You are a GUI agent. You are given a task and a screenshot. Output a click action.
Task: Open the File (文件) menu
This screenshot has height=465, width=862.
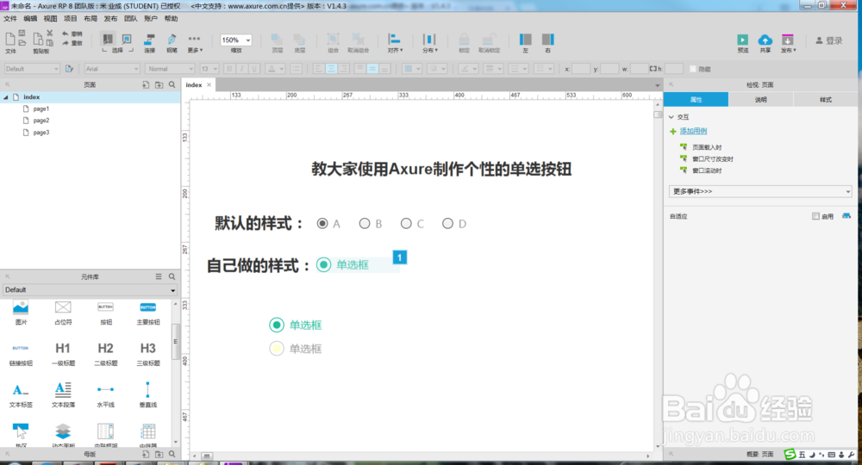[9, 19]
